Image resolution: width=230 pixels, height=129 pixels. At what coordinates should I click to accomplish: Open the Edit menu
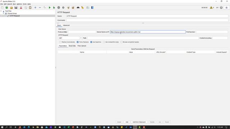(5, 4)
